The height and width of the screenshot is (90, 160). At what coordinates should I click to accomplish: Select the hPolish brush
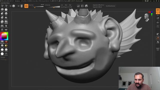pyautogui.click(x=6, y=22)
